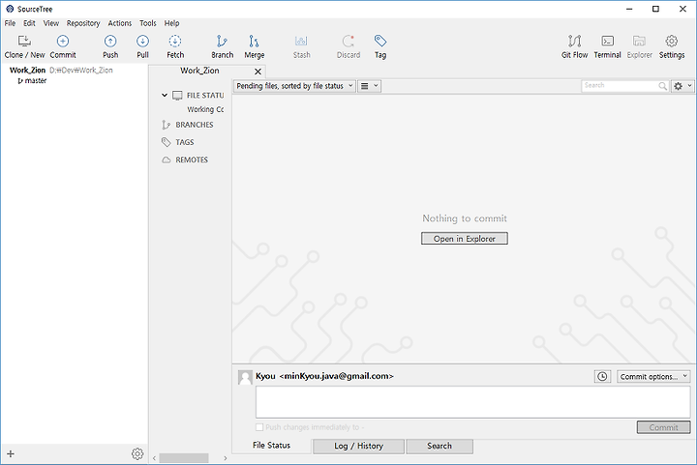Launch the Terminal from toolbar
The image size is (697, 465).
tap(607, 46)
